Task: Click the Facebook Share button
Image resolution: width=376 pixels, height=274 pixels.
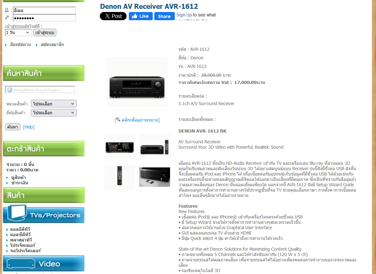Action: [x=164, y=16]
